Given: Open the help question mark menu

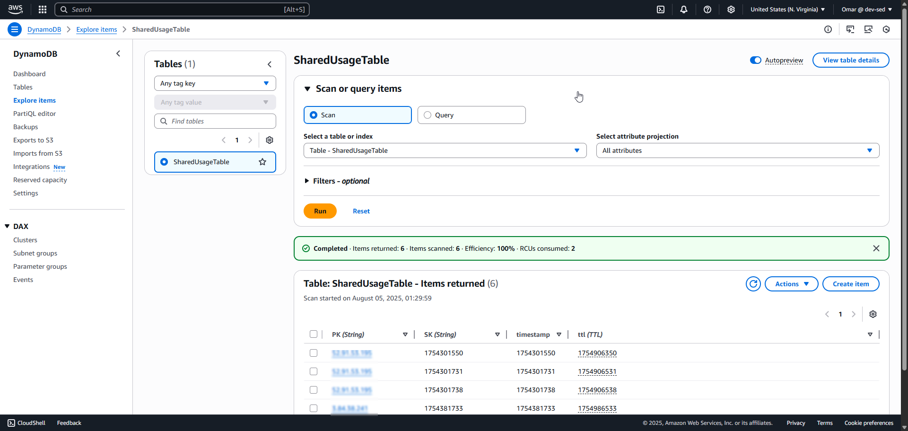Looking at the screenshot, I should (707, 9).
